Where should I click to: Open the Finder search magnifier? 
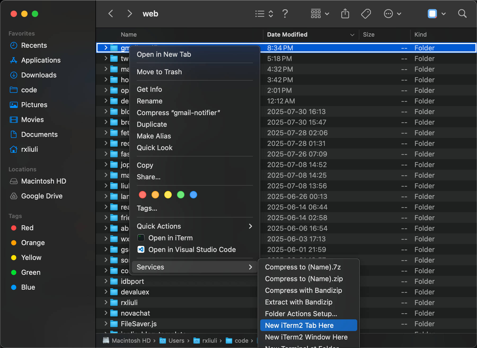click(462, 14)
